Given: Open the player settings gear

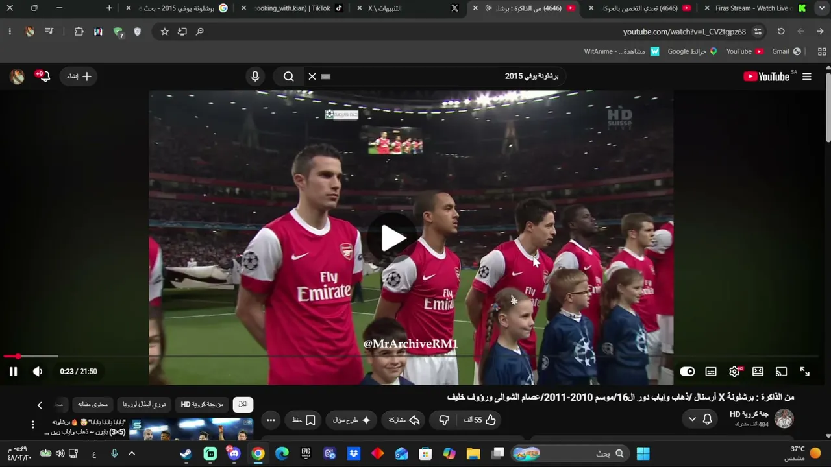Looking at the screenshot, I should click(x=734, y=372).
